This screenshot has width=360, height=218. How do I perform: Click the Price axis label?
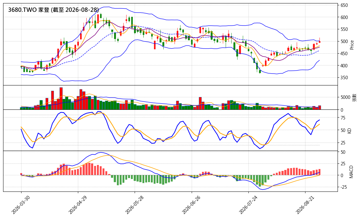pos(352,45)
